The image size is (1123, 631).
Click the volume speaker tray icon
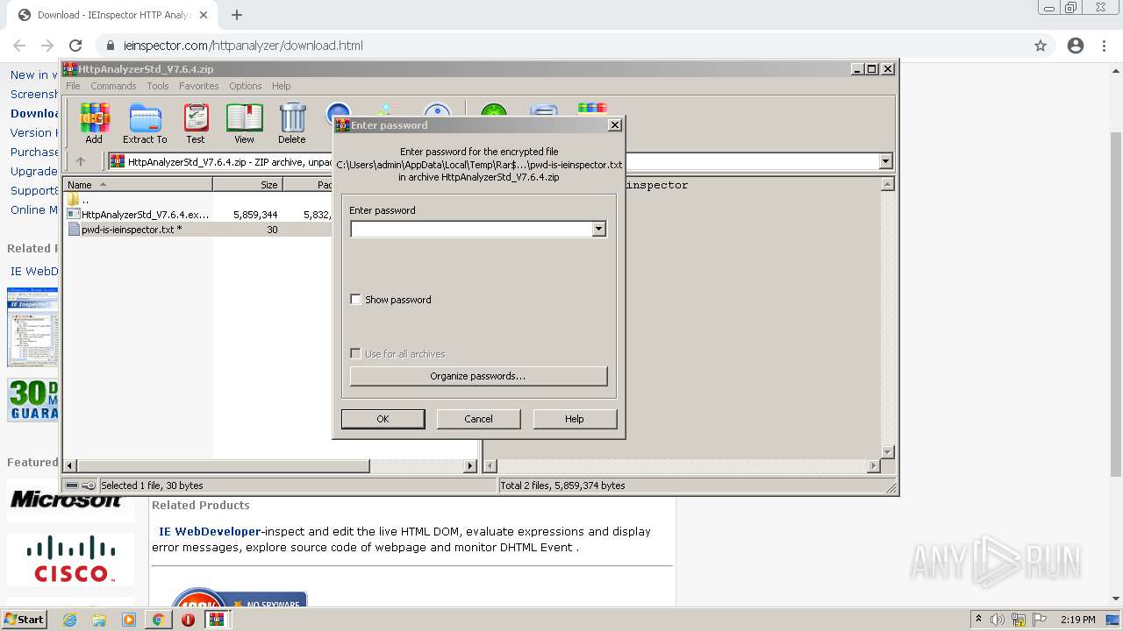[x=998, y=620]
